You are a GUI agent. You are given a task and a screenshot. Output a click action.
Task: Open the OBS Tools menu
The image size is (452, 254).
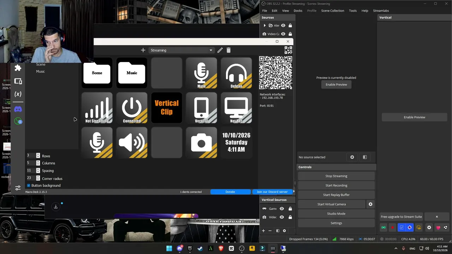coord(353,11)
